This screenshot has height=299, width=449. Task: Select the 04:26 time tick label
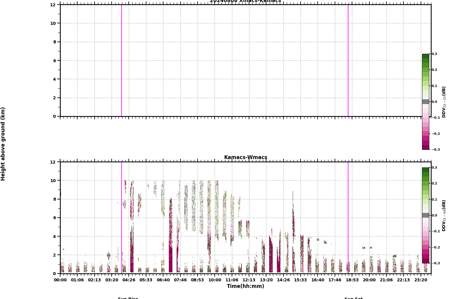(129, 280)
